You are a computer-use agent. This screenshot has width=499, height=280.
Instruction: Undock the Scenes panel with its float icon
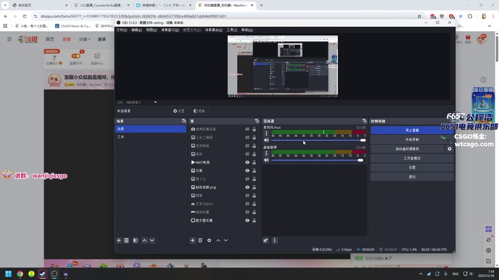click(x=183, y=121)
